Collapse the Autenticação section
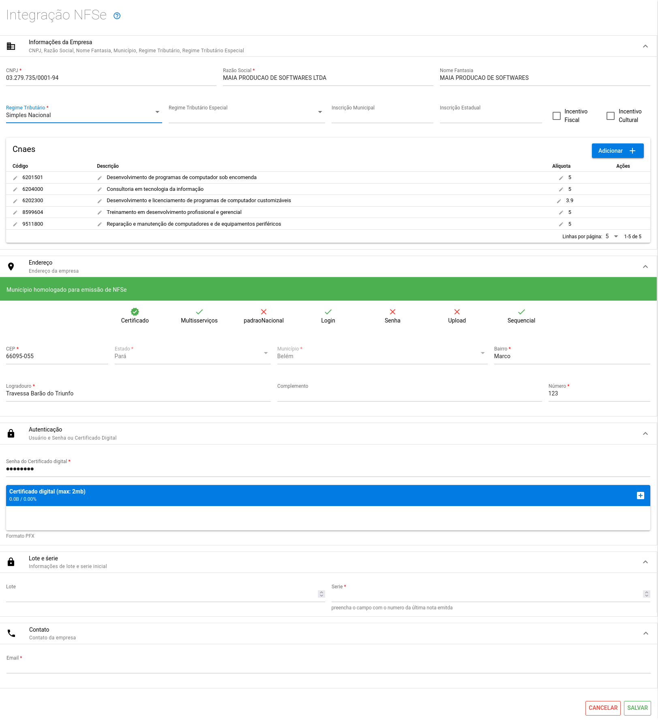This screenshot has width=658, height=720. pos(645,434)
